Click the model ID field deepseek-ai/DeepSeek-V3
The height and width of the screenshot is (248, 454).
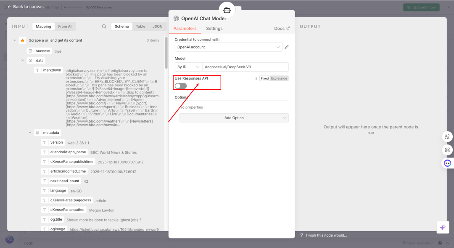(245, 67)
